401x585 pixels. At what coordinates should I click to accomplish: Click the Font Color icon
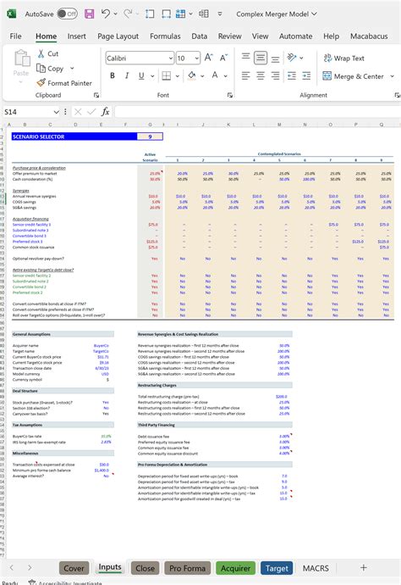[215, 75]
